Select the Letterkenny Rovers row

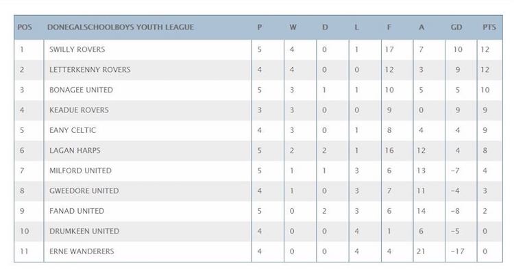click(258, 70)
